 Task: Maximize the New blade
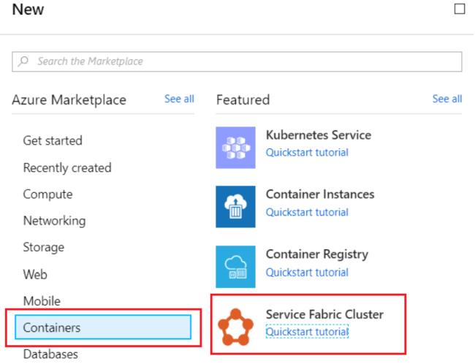pos(459,10)
